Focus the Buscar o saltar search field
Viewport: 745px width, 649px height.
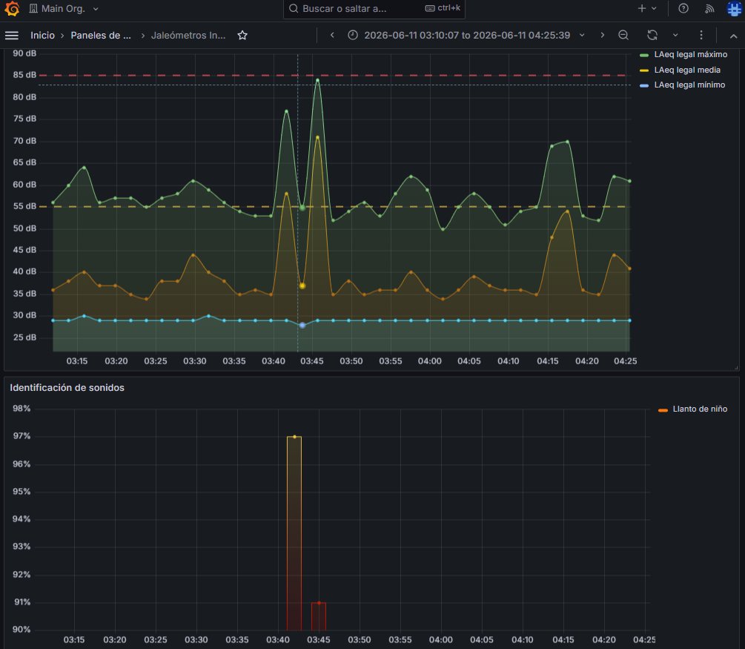(x=374, y=9)
